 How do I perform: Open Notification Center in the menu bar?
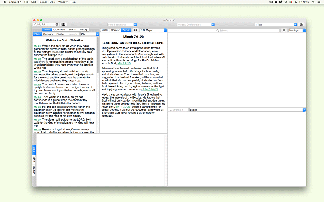point(319,2)
